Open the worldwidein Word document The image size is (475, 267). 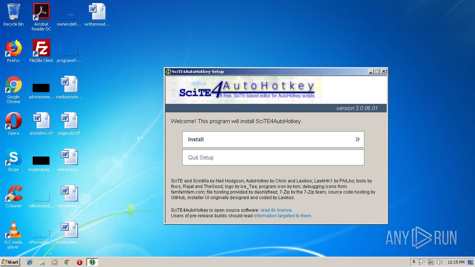point(69,233)
